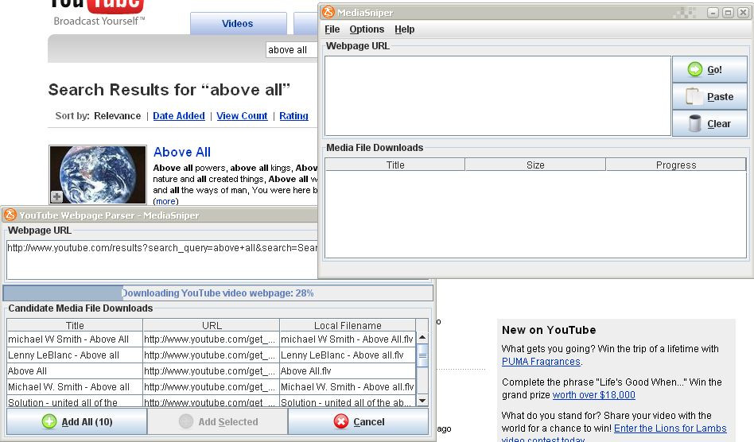The width and height of the screenshot is (754, 442).
Task: Open the 'worth over $18,000' link
Action: coord(594,395)
